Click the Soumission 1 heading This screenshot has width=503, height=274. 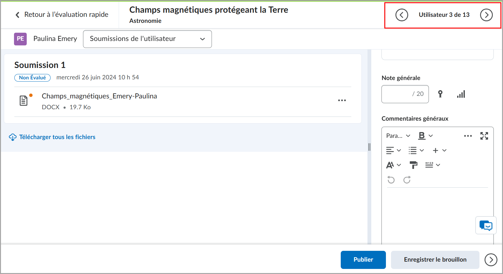tap(40, 65)
